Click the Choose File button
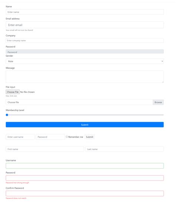Viewport: 176px width, 202px height. click(x=13, y=92)
